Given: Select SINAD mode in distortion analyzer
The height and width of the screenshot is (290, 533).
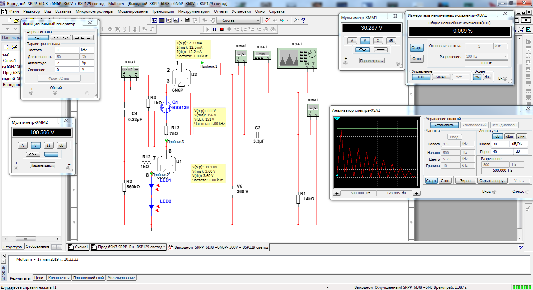Looking at the screenshot, I should pyautogui.click(x=441, y=77).
